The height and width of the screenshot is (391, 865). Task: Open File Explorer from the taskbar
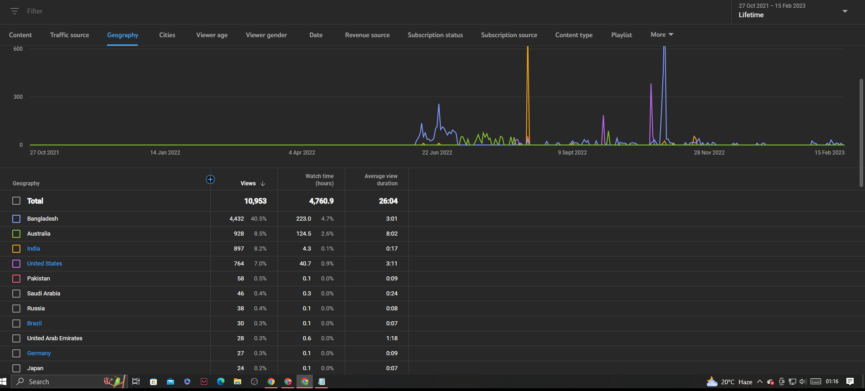[237, 381]
